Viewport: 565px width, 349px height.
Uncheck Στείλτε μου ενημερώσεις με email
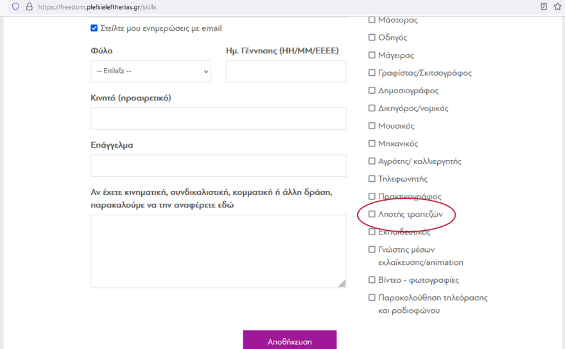pyautogui.click(x=94, y=28)
